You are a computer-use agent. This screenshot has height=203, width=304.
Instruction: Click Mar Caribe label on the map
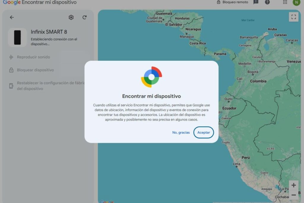point(248,20)
